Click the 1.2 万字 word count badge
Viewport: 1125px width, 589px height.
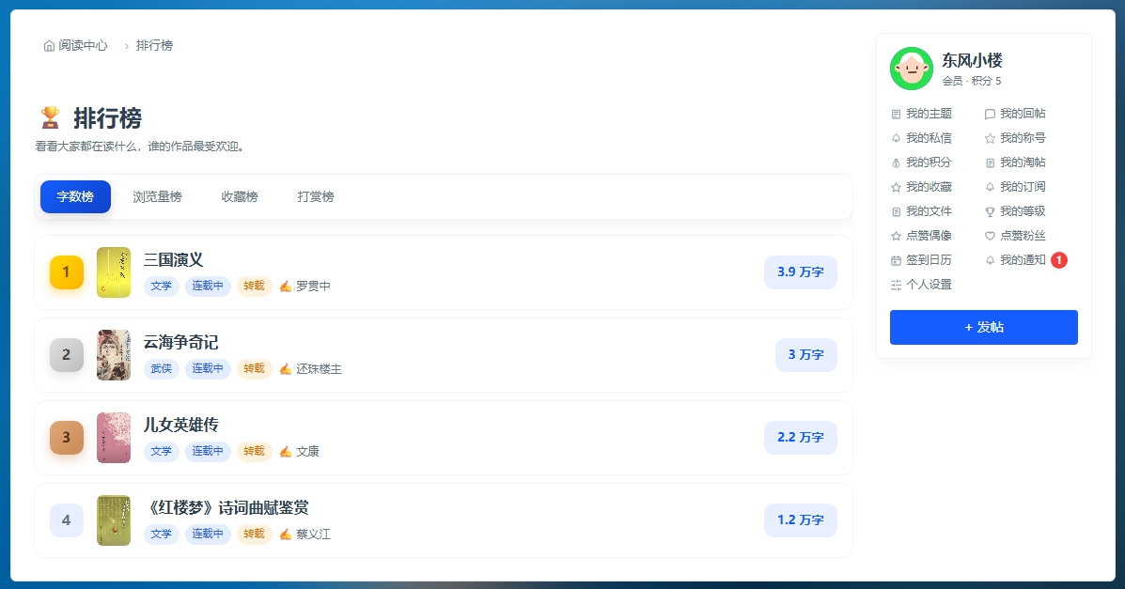click(x=801, y=520)
